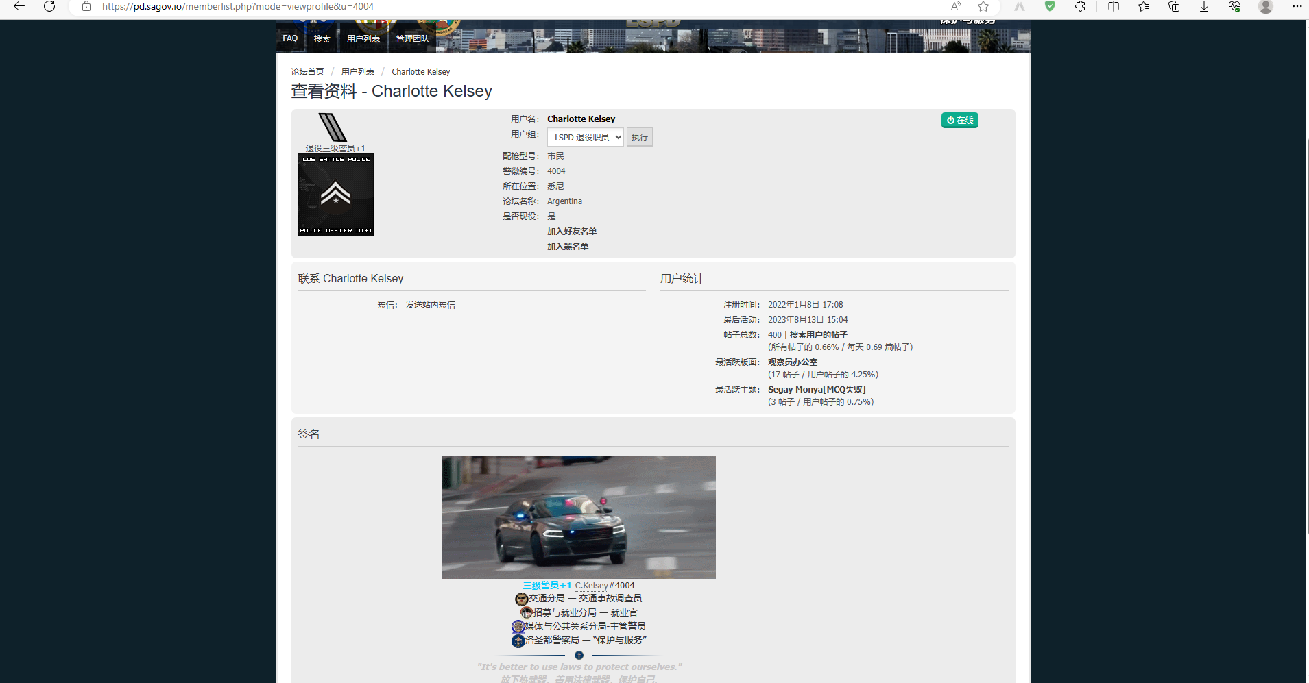Open the user profile avatar icon
The width and height of the screenshot is (1309, 683).
click(x=1266, y=7)
